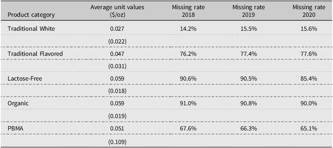Click the Product category column header
The height and width of the screenshot is (148, 333).
[31, 15]
